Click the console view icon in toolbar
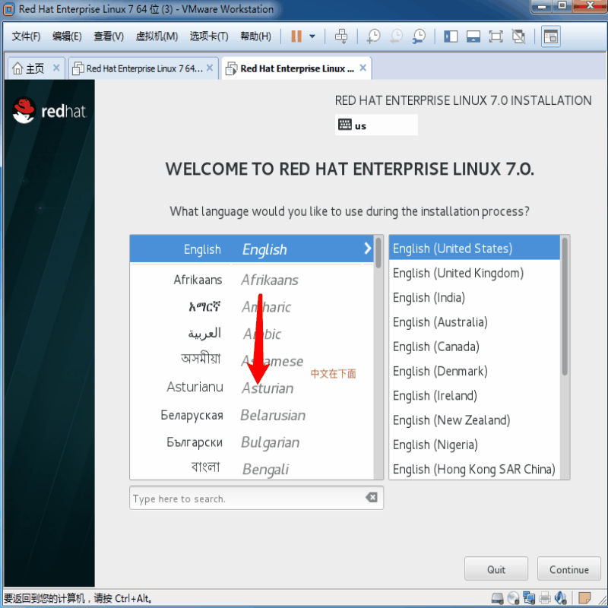The height and width of the screenshot is (608, 608). click(x=550, y=36)
